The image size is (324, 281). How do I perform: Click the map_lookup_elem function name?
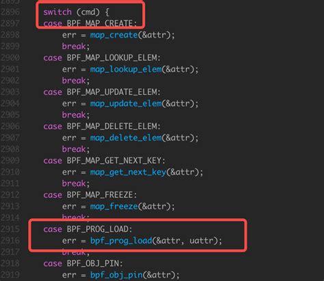point(126,69)
